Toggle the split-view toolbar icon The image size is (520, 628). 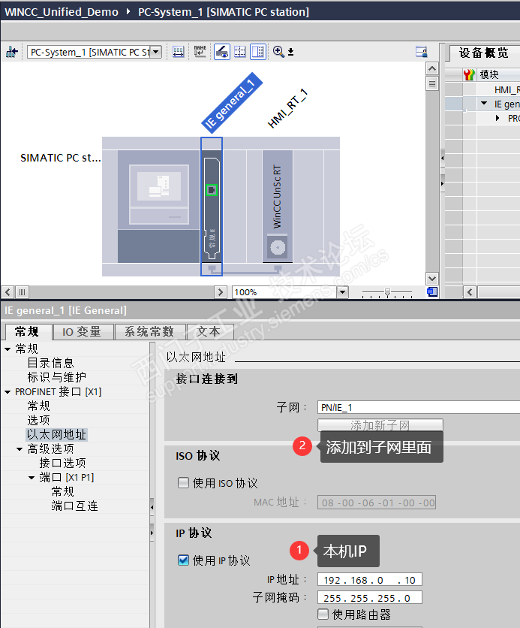258,52
